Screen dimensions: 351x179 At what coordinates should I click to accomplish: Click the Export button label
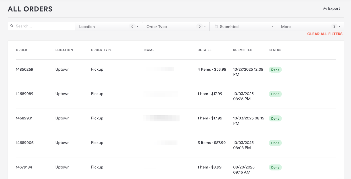click(x=334, y=9)
